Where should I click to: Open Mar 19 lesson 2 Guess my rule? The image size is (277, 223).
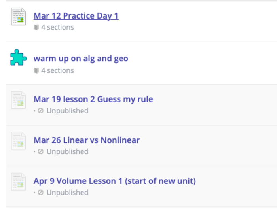pos(93,99)
